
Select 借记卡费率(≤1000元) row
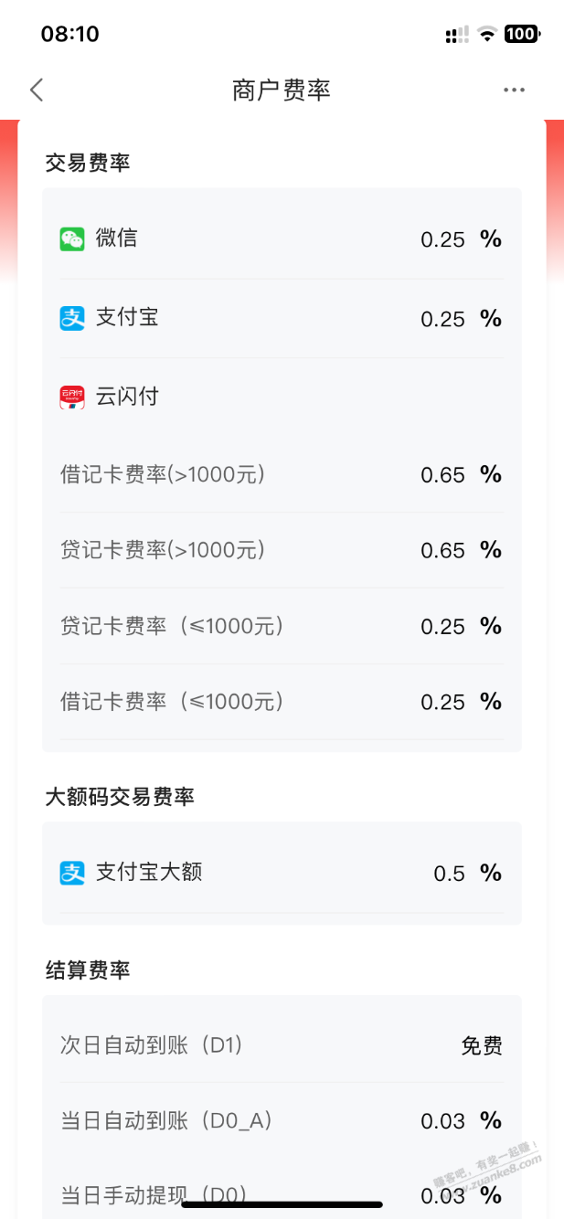(282, 702)
